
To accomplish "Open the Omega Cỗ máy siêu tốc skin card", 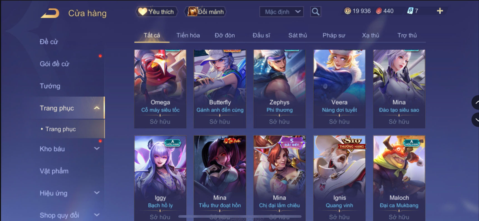I will (160, 89).
